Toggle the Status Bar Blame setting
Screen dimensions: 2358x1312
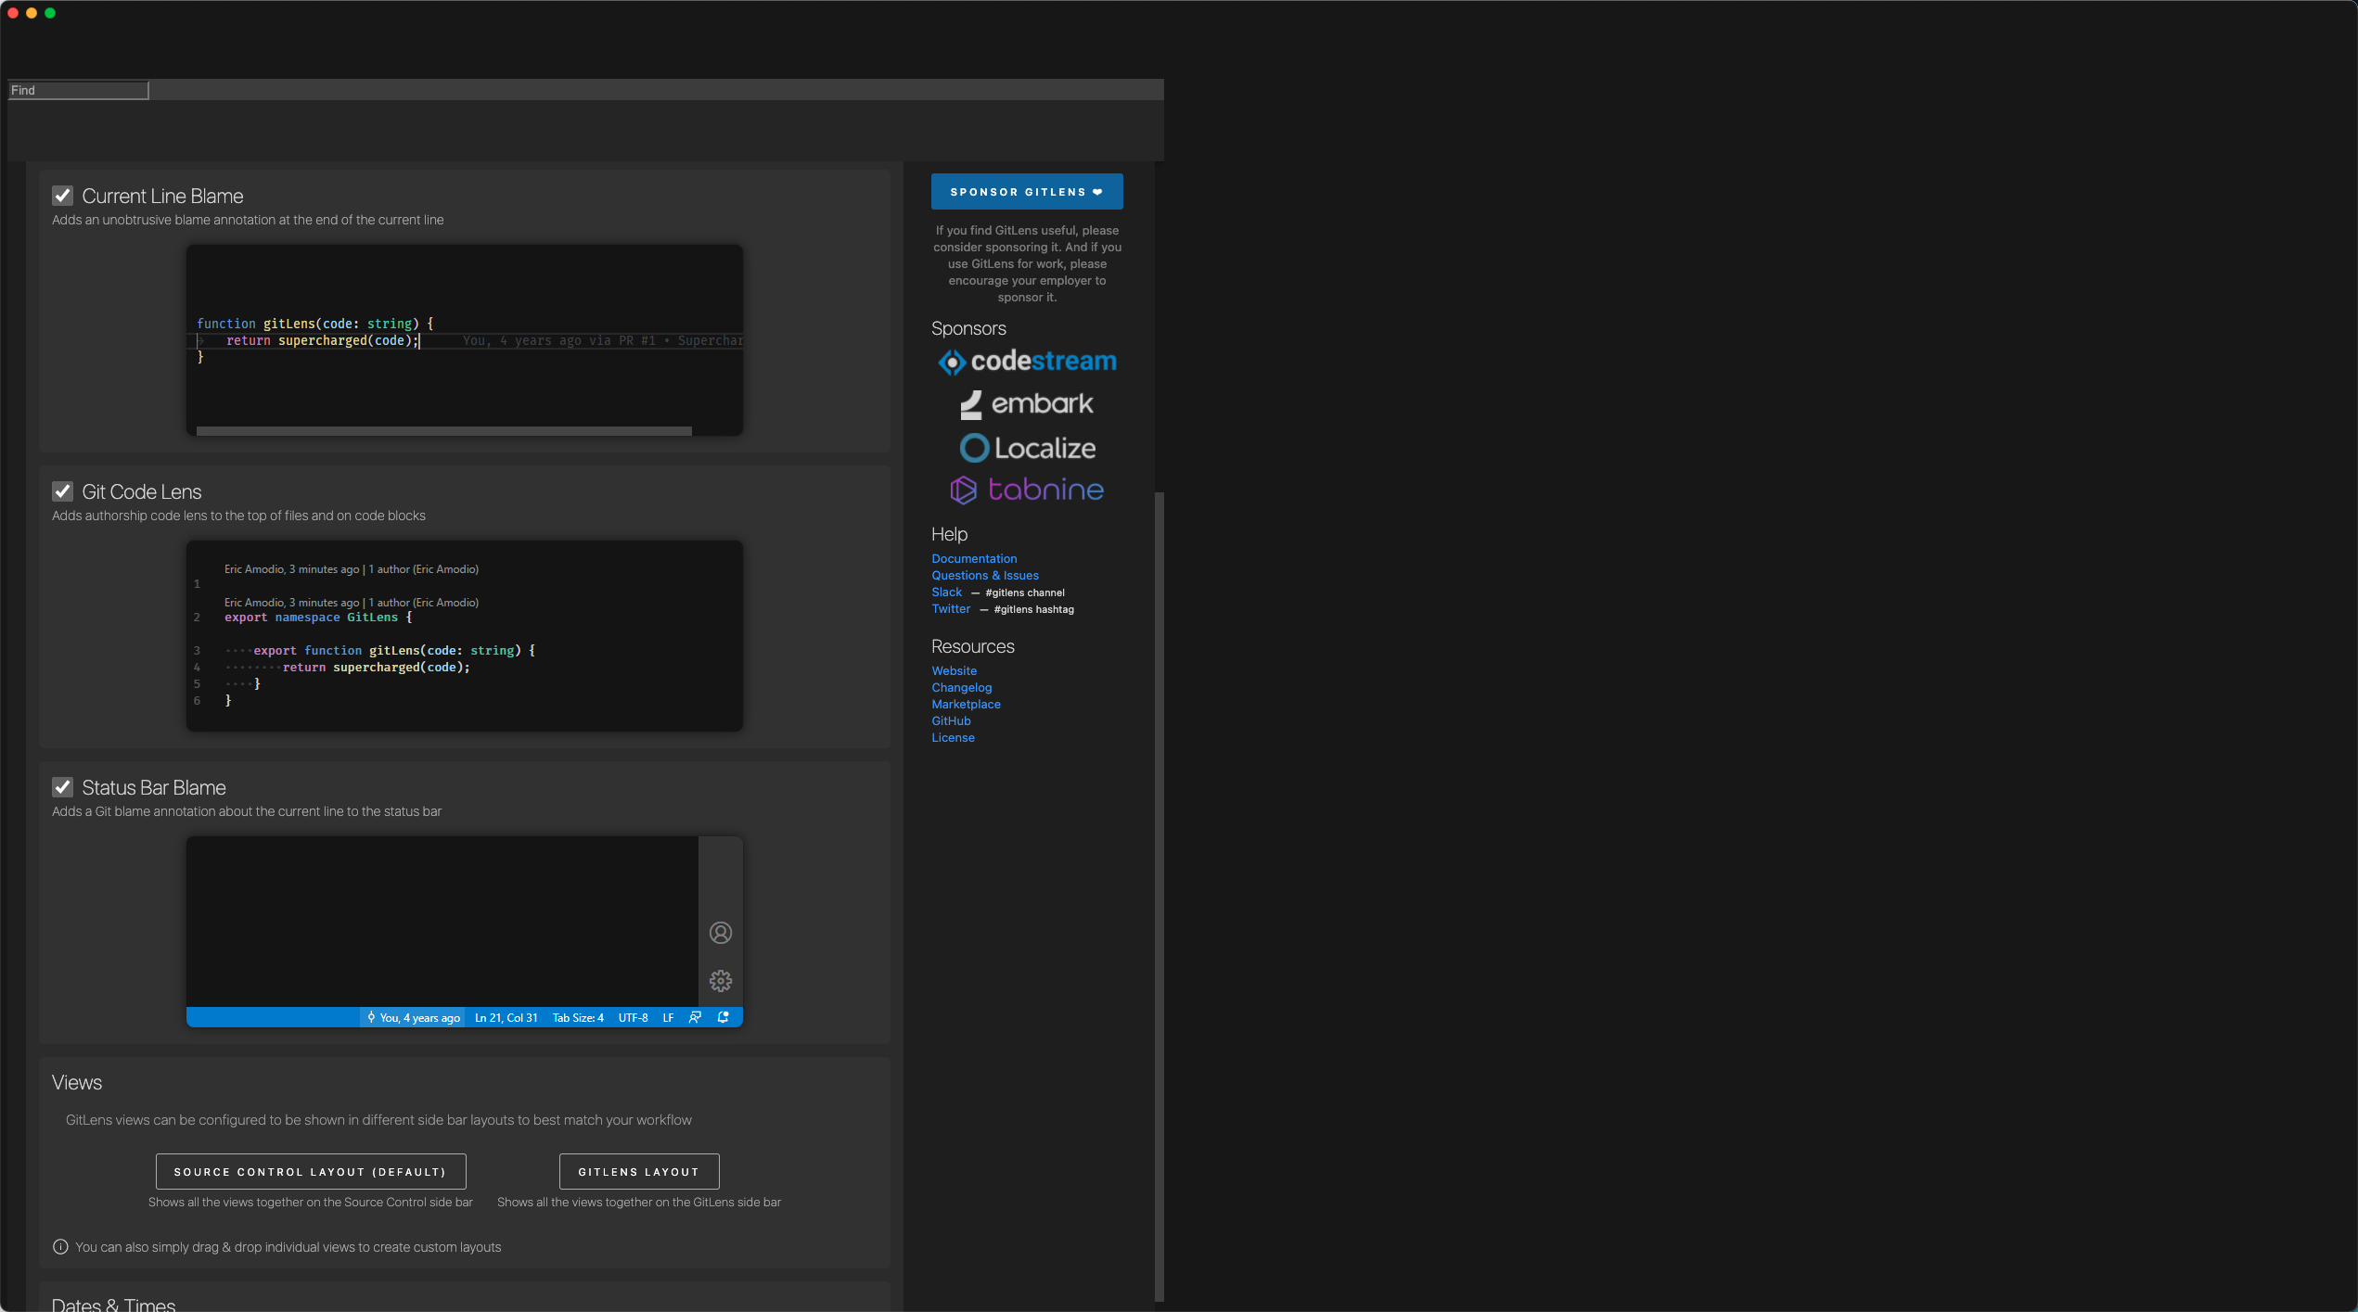(63, 786)
